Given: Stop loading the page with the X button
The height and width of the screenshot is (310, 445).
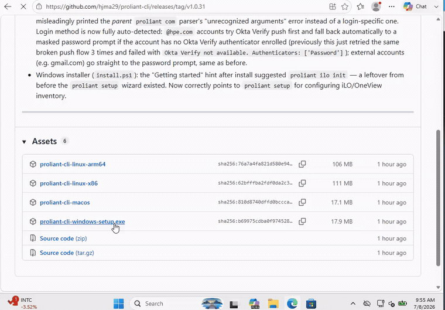Looking at the screenshot, I should point(23,6).
